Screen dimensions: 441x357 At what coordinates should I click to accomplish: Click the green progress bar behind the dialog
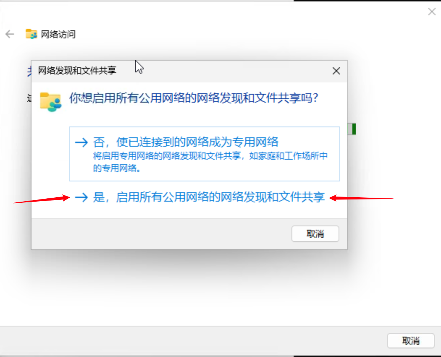pos(352,129)
